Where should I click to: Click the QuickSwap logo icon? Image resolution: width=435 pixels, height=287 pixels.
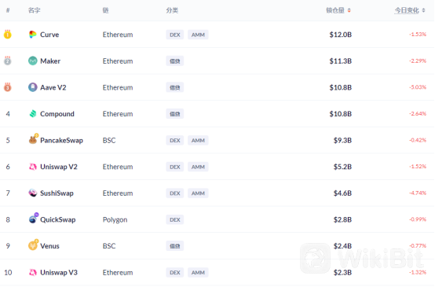(33, 219)
